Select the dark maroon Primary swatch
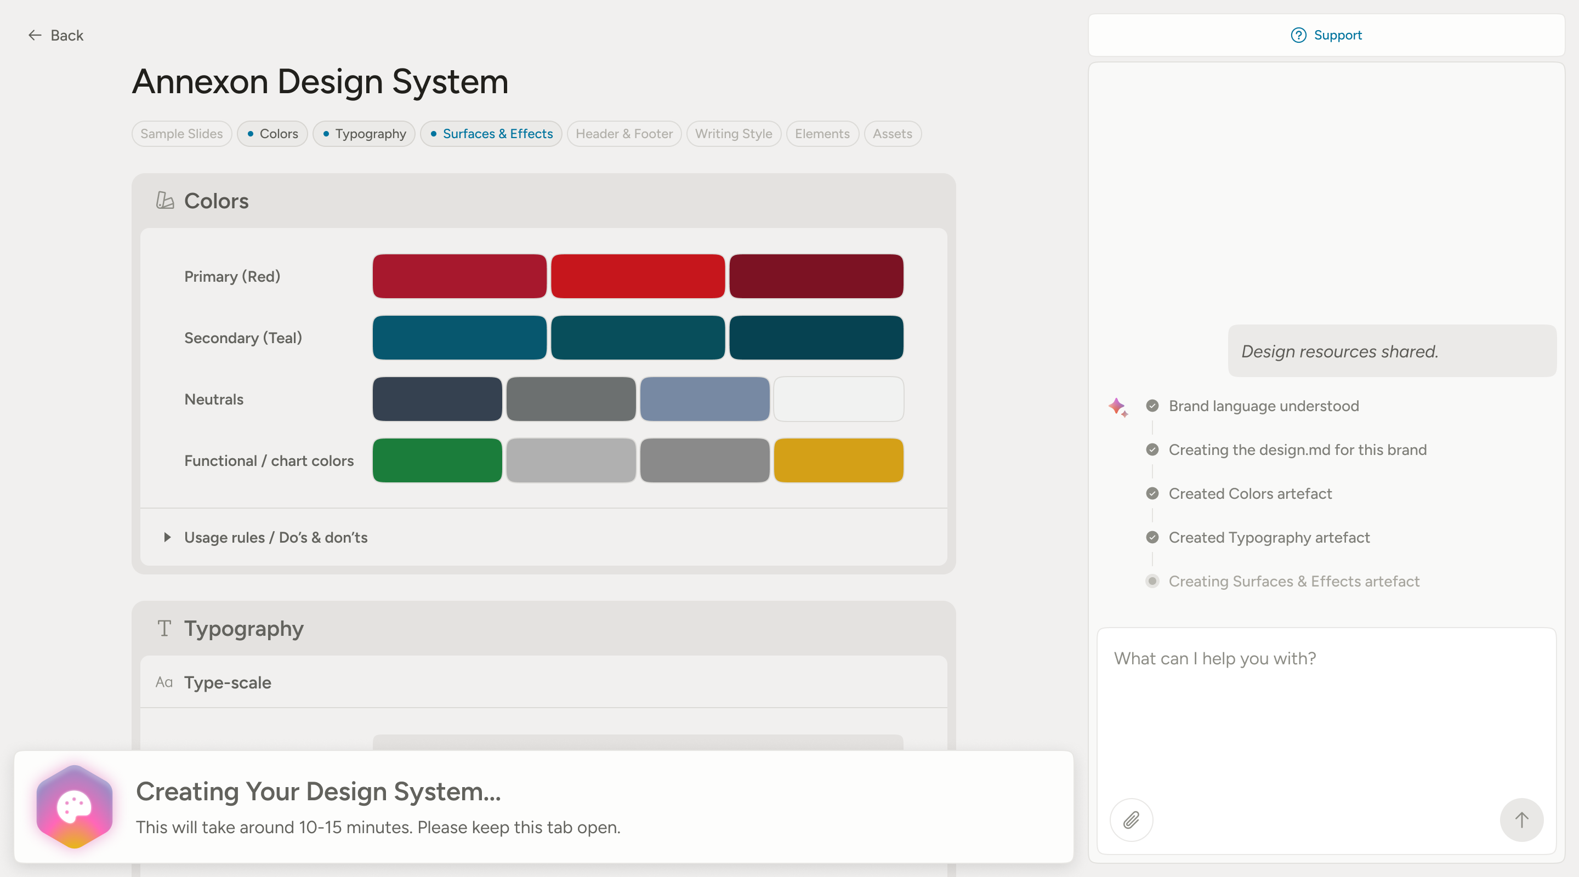Viewport: 1579px width, 877px height. point(816,276)
